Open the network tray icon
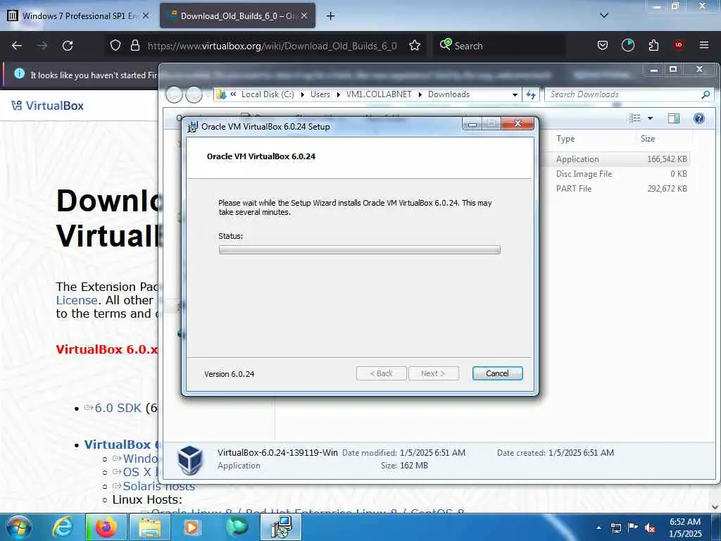 (615, 528)
